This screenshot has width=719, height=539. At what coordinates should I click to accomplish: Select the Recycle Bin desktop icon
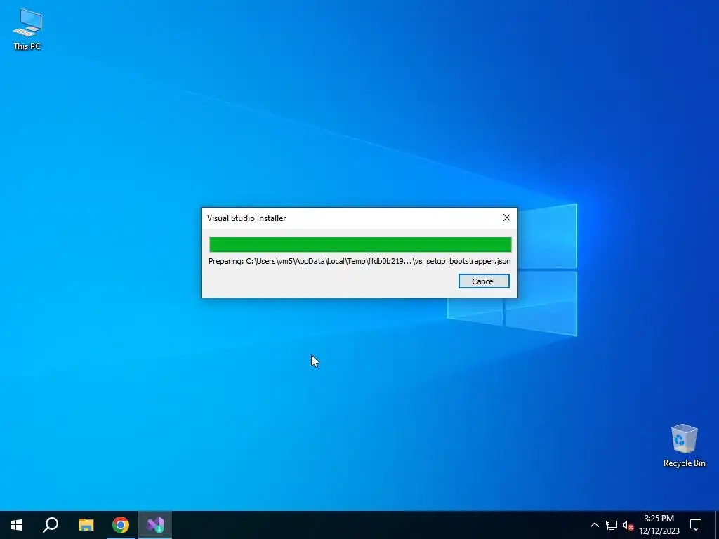pos(684,446)
